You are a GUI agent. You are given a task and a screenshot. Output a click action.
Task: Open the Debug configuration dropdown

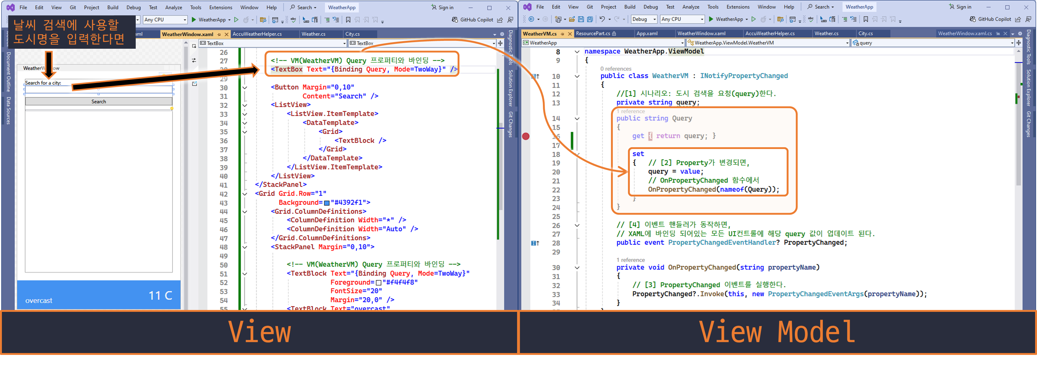click(x=655, y=19)
